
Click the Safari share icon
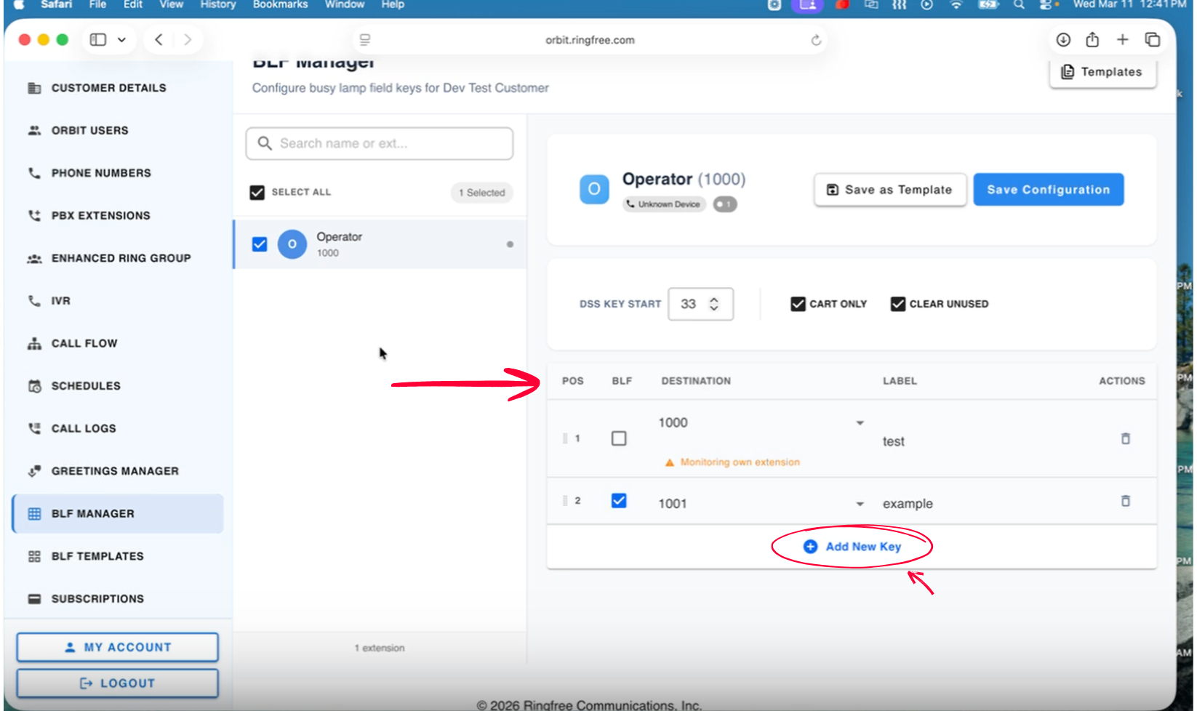[1092, 40]
